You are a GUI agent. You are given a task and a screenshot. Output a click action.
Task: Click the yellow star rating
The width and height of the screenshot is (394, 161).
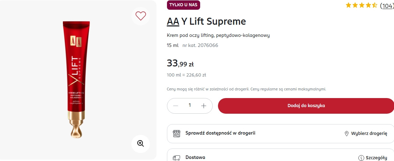(x=361, y=6)
